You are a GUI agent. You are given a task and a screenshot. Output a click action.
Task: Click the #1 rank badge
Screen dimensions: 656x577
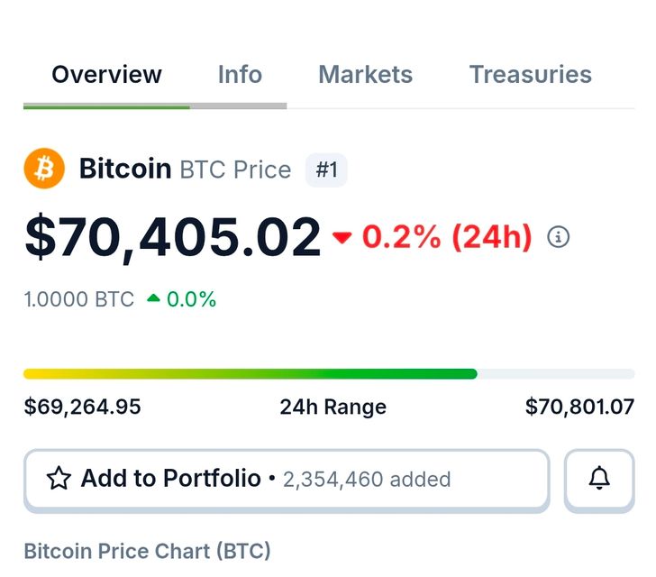point(326,169)
